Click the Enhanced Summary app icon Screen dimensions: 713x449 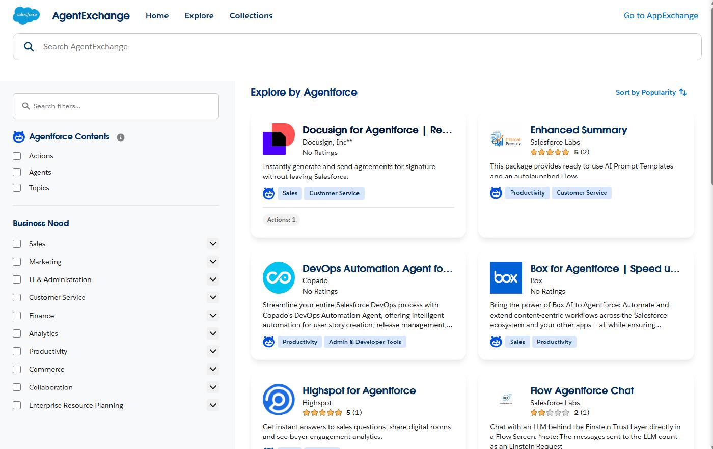506,138
